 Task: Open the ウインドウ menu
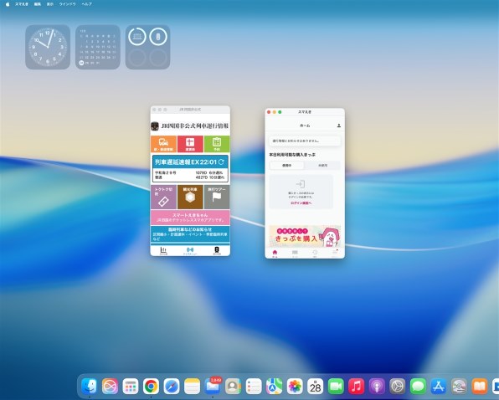point(67,4)
